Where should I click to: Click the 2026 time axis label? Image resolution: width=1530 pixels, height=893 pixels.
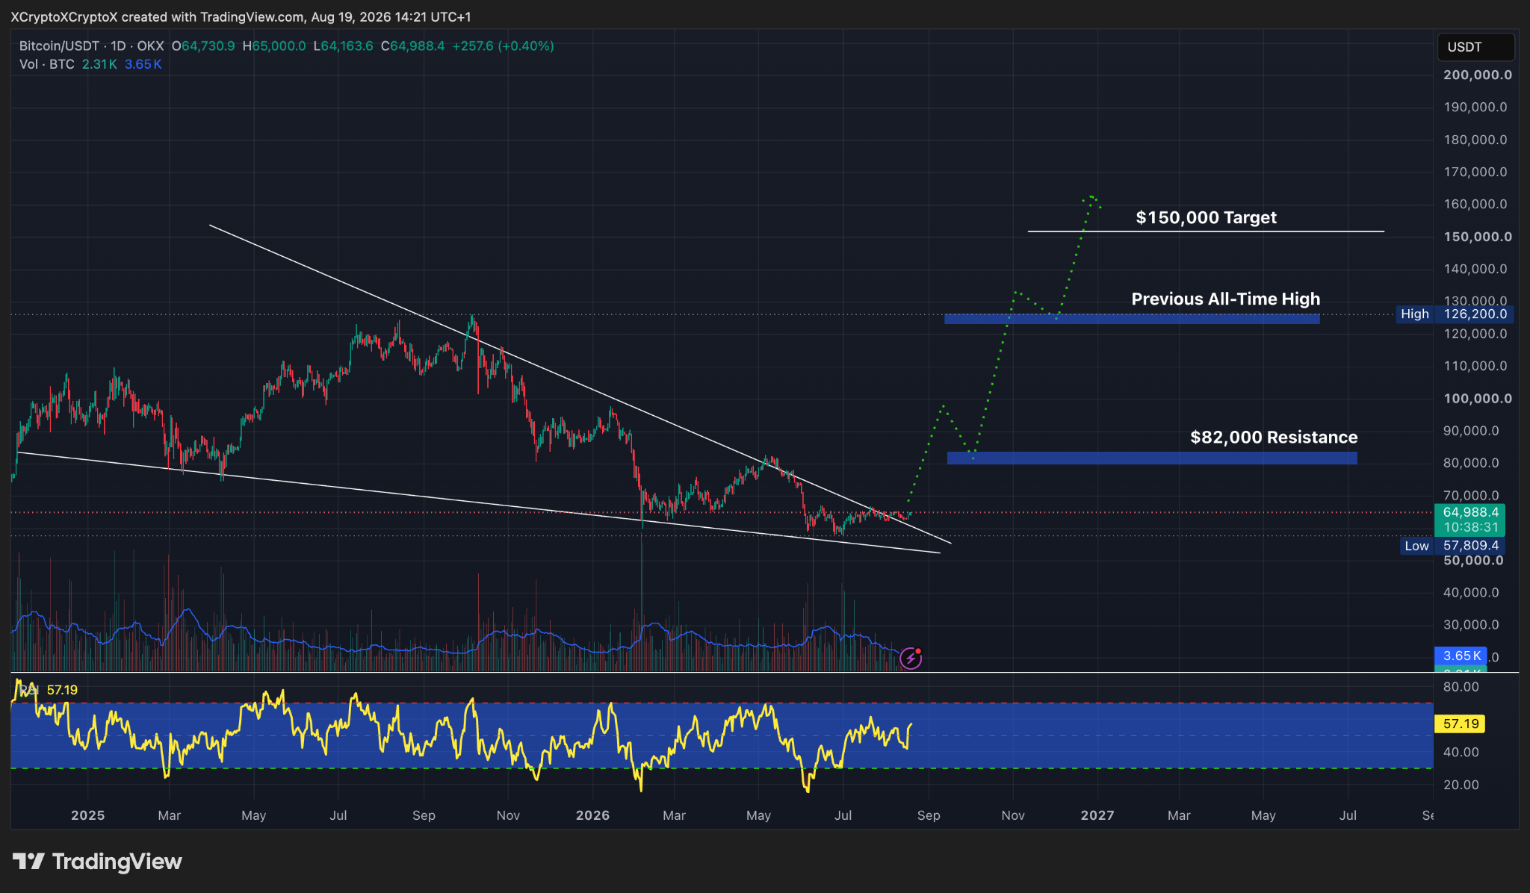pyautogui.click(x=592, y=815)
